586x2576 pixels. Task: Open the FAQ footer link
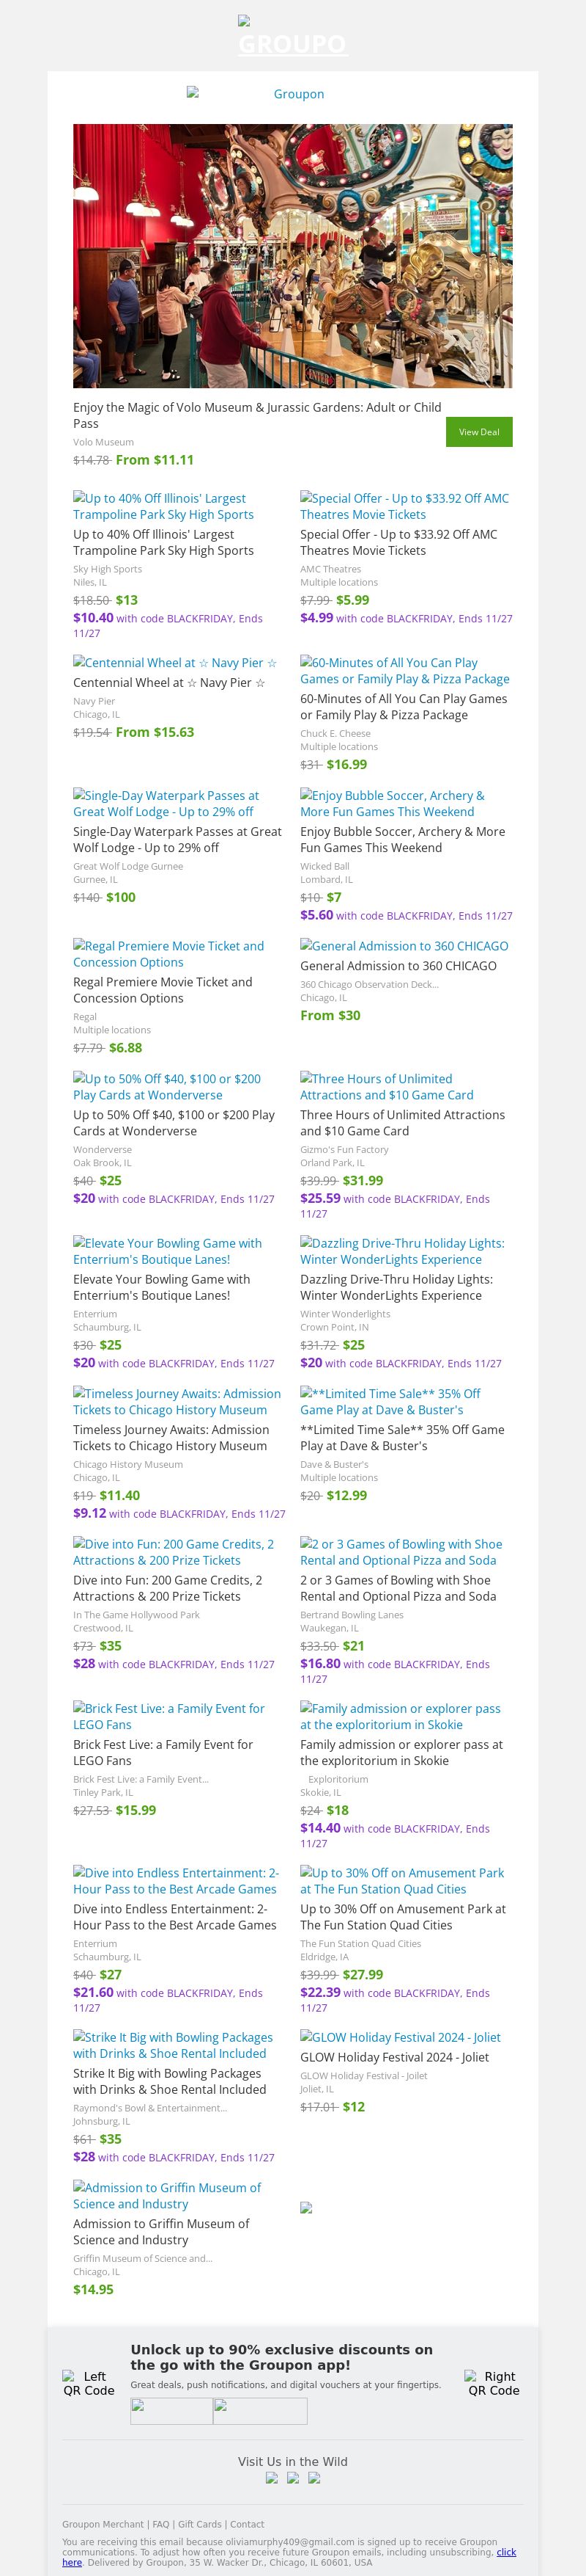click(160, 2524)
